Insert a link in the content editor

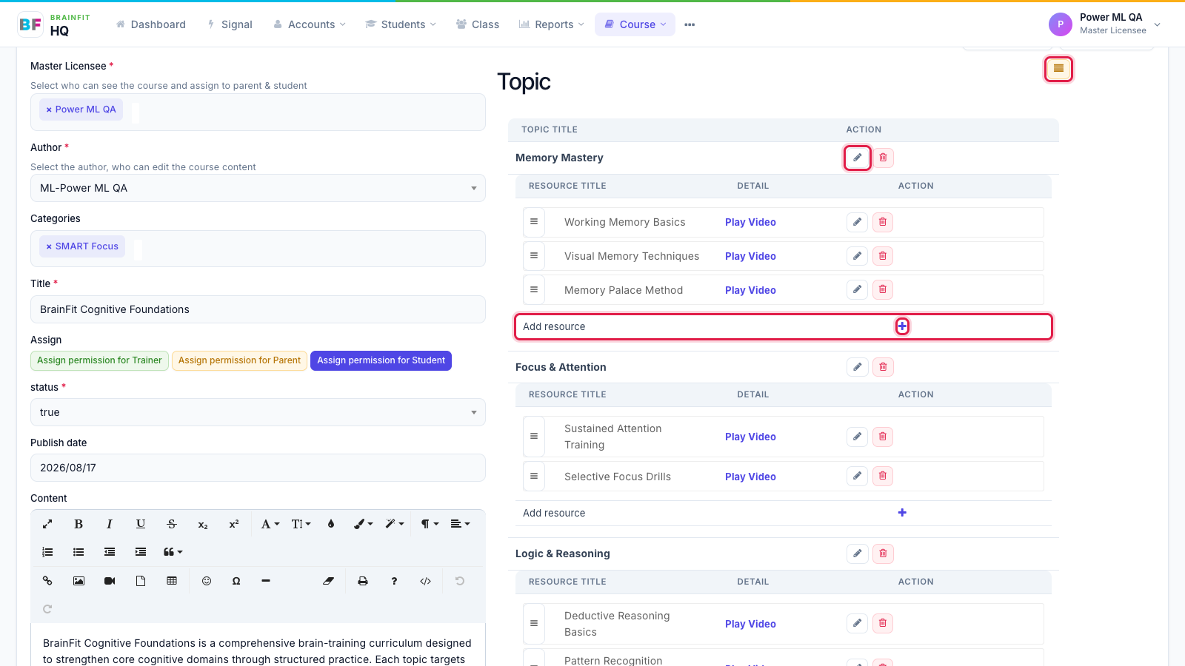coord(47,581)
